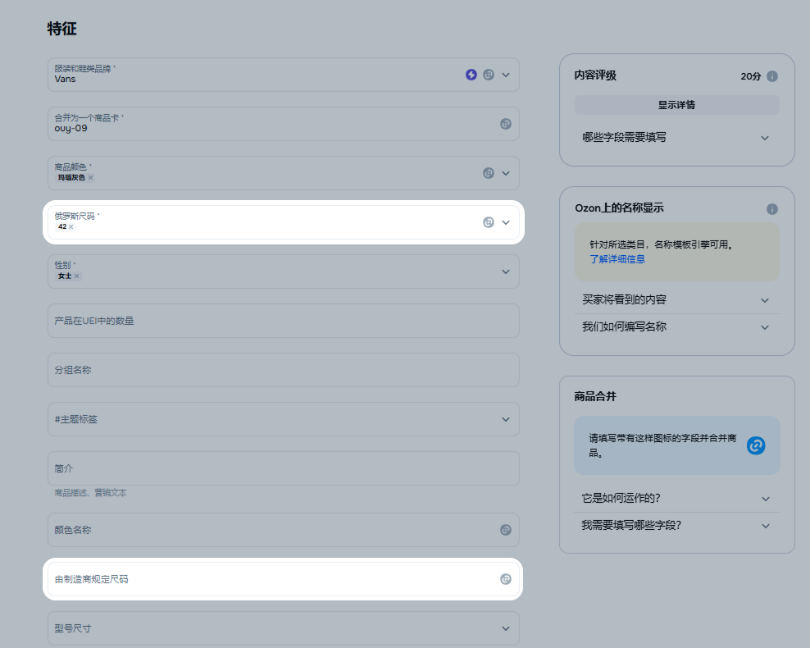Viewport: 810px width, 648px height.
Task: Open the 型号尺寸 dropdown
Action: click(506, 628)
